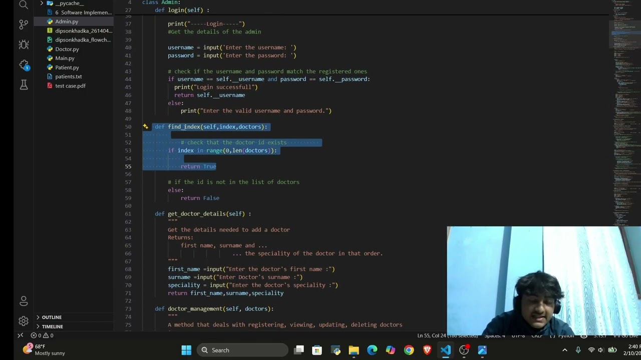Launch Microsoft Edge from taskbar
Viewport: 641px width, 360px height.
click(372, 350)
